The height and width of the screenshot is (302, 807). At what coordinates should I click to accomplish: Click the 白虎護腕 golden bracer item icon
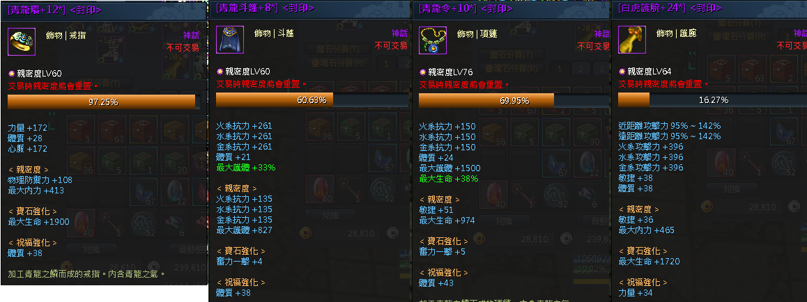[632, 40]
